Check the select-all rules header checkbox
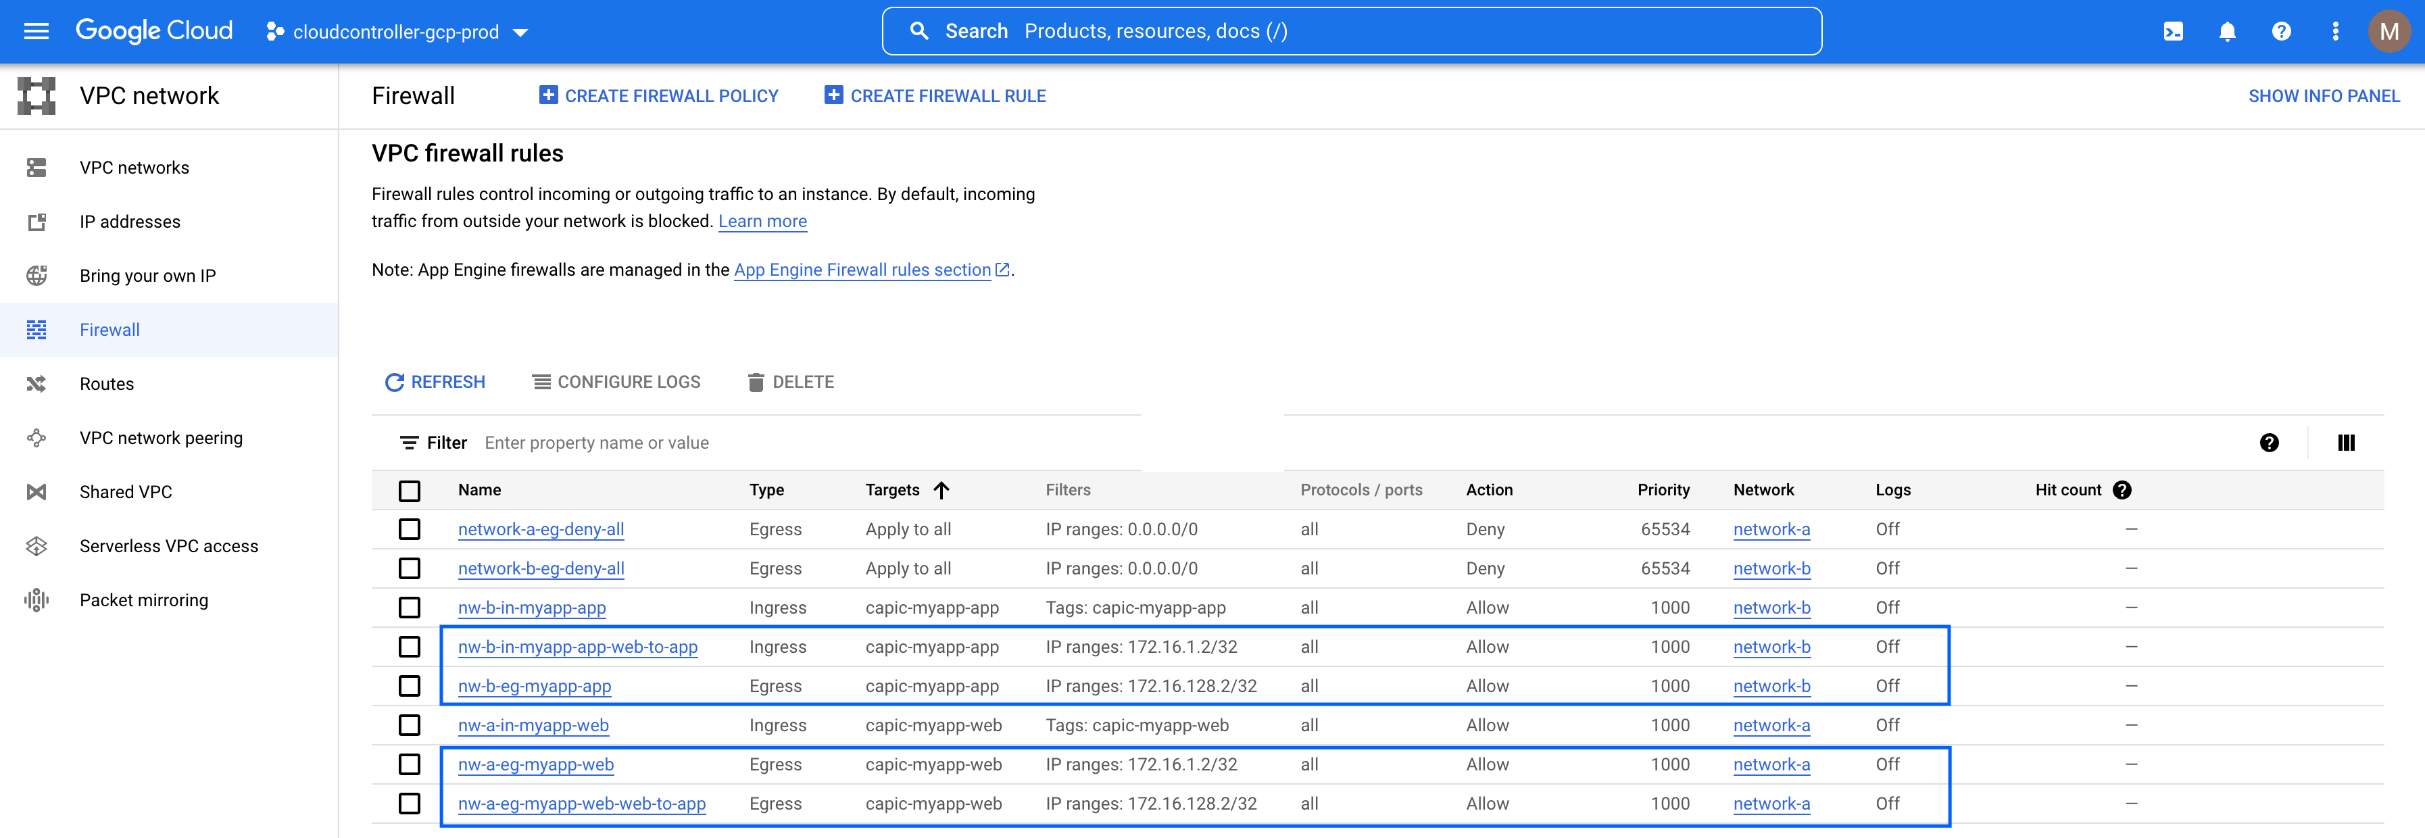Image resolution: width=2425 pixels, height=838 pixels. coord(410,491)
